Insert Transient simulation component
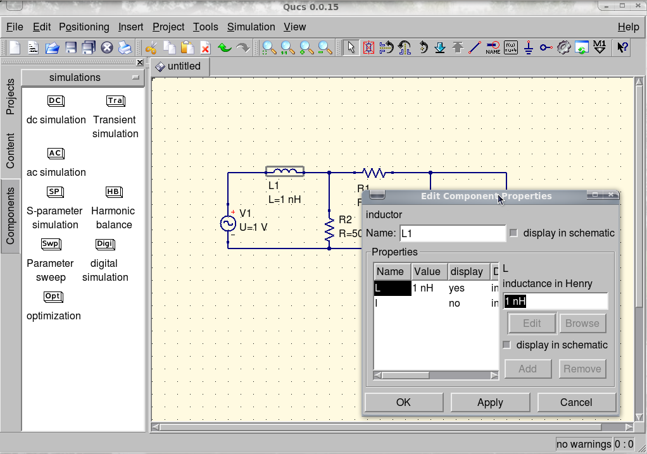647x454 pixels. coord(115,117)
